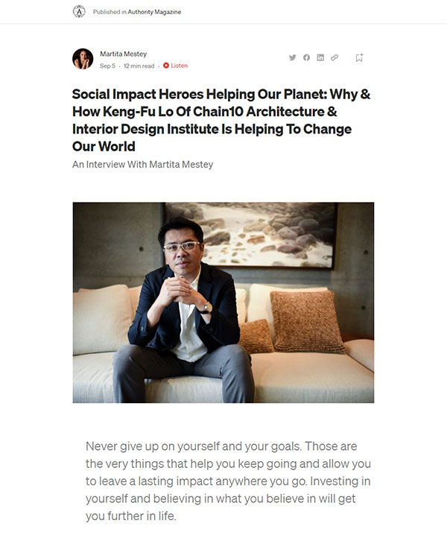Share the article on Facebook
The width and height of the screenshot is (447, 538).
[306, 57]
